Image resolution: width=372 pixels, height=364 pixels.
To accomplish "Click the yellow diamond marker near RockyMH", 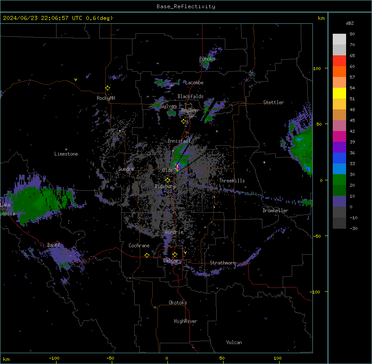I will click(x=108, y=88).
